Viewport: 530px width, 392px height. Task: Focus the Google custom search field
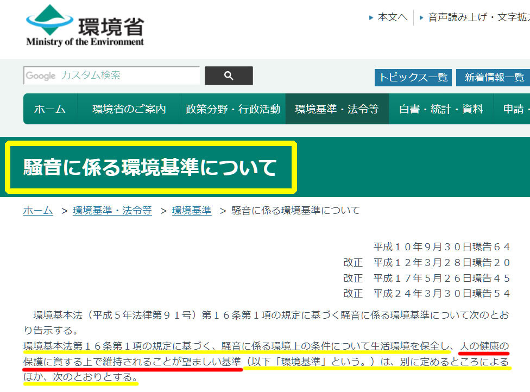(x=111, y=75)
